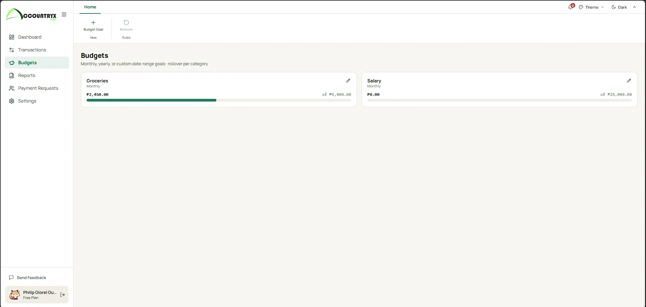Viewport: 646px width, 307px height.
Task: Click the Salary card title
Action: (x=374, y=81)
